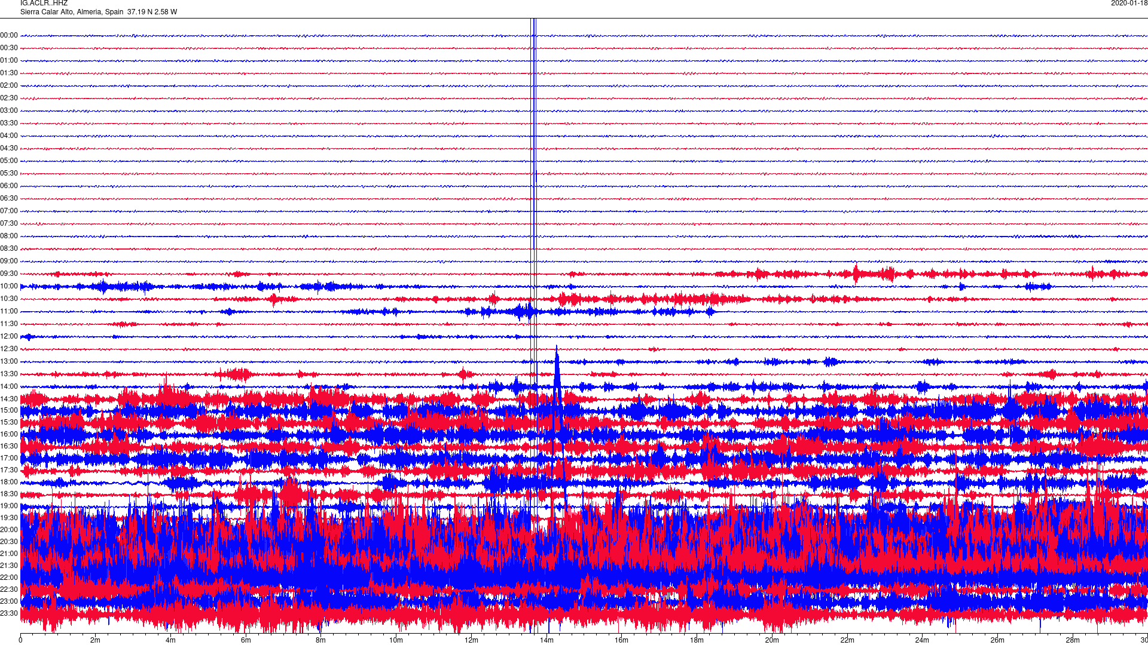Screen dimensions: 1148x645
Task: Select the 14:30 trace time label
Action: 9,400
